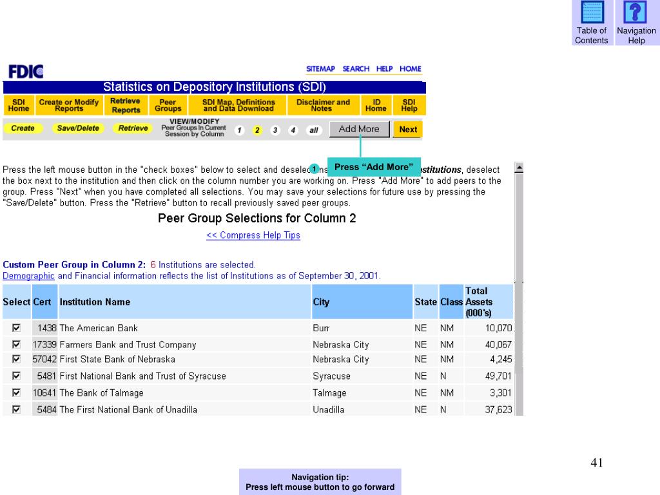Open the SEARCH link

click(356, 68)
